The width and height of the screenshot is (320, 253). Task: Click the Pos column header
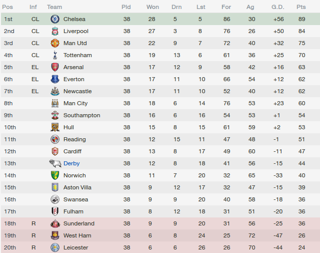click(7, 7)
